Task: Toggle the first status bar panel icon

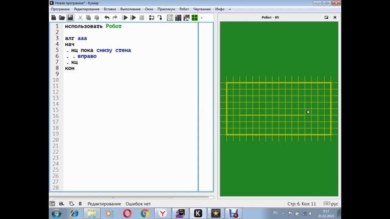Action: (52, 204)
